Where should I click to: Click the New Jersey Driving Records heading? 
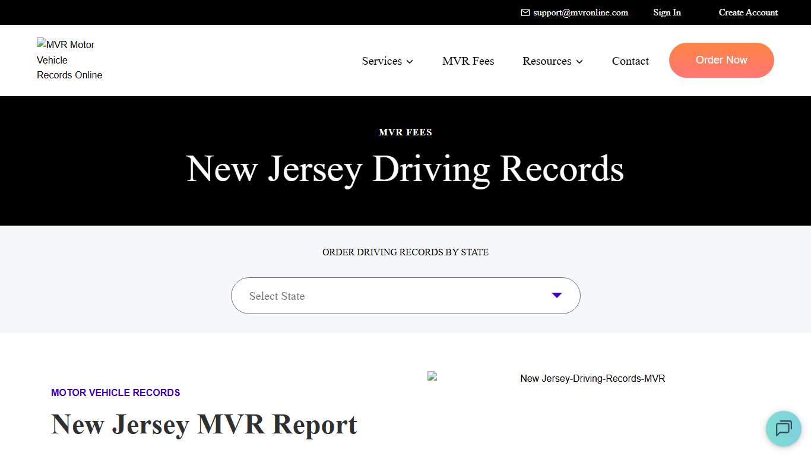[x=405, y=169]
